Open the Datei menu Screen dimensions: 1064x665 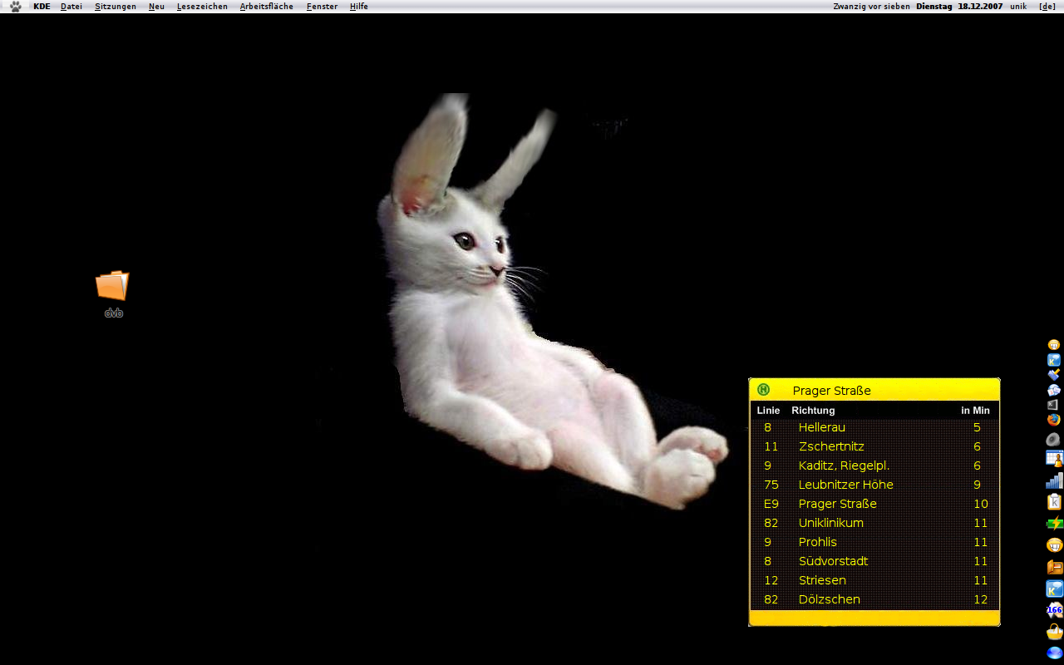[71, 6]
